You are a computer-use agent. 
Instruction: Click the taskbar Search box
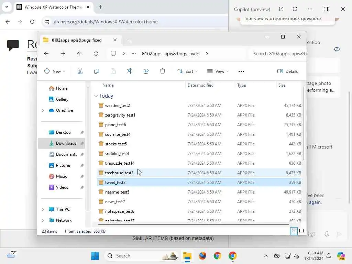click(142, 256)
